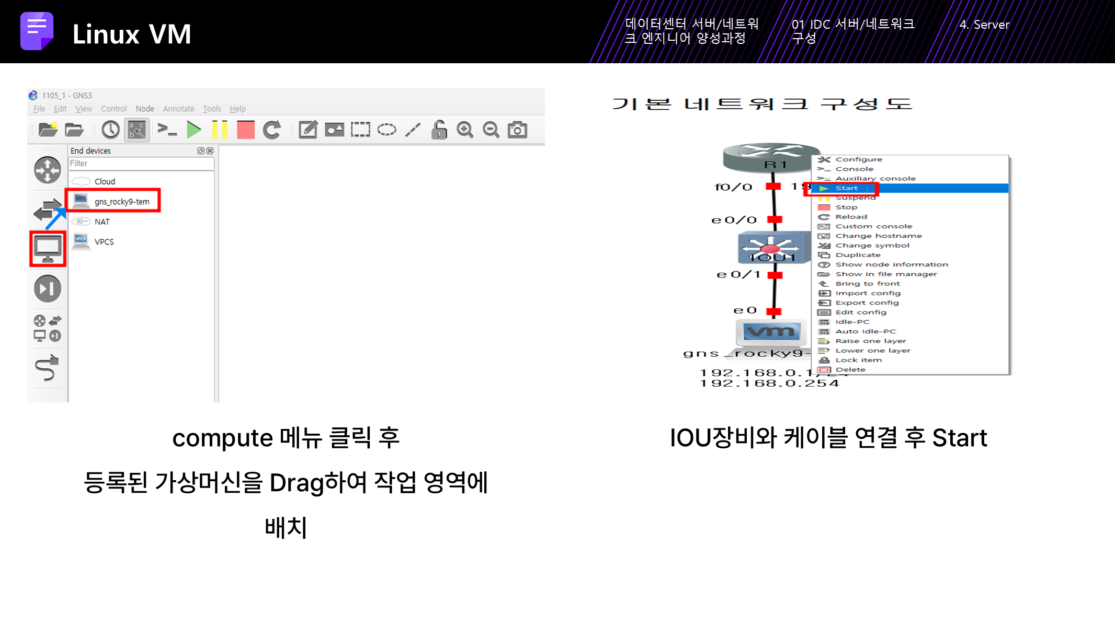The width and height of the screenshot is (1115, 627).
Task: Select the Browse Routers icon in sidebar
Action: click(x=48, y=170)
